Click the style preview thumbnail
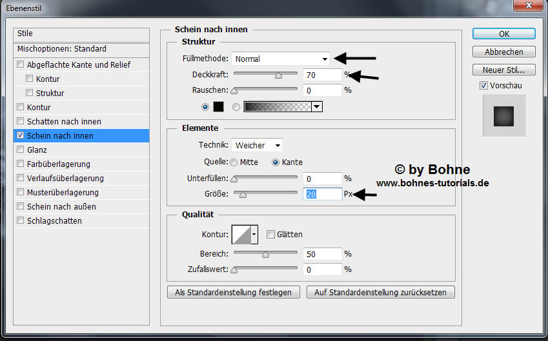 (503, 116)
